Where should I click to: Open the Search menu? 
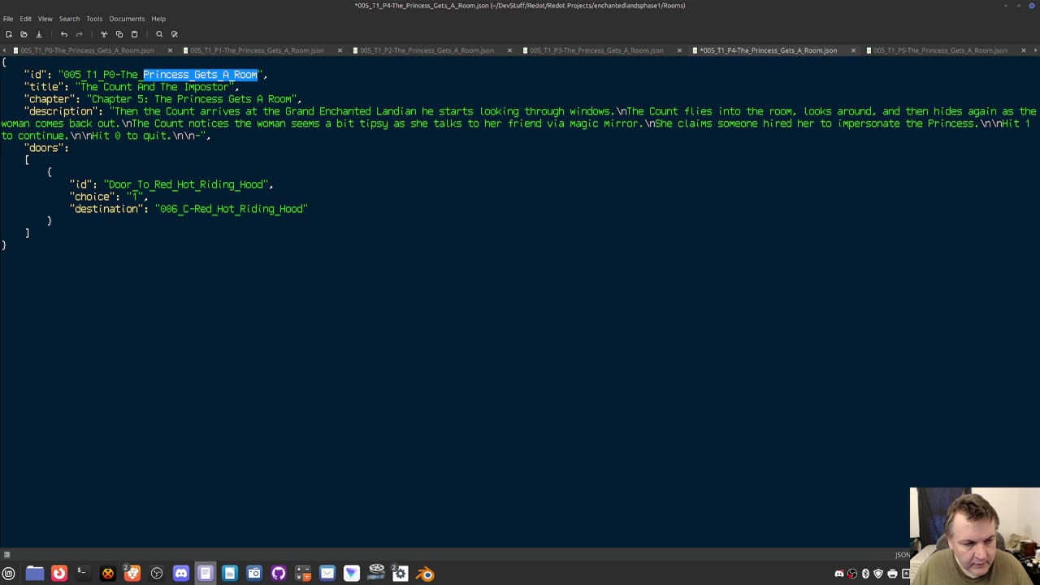point(69,19)
